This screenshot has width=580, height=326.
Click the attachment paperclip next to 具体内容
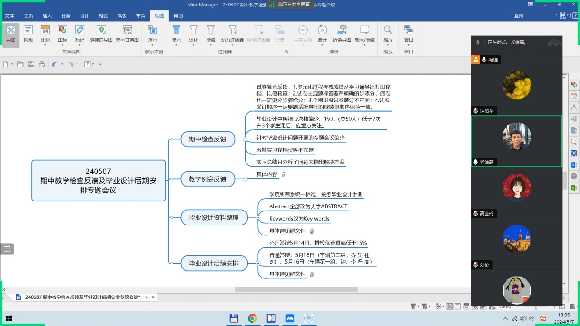coord(284,175)
